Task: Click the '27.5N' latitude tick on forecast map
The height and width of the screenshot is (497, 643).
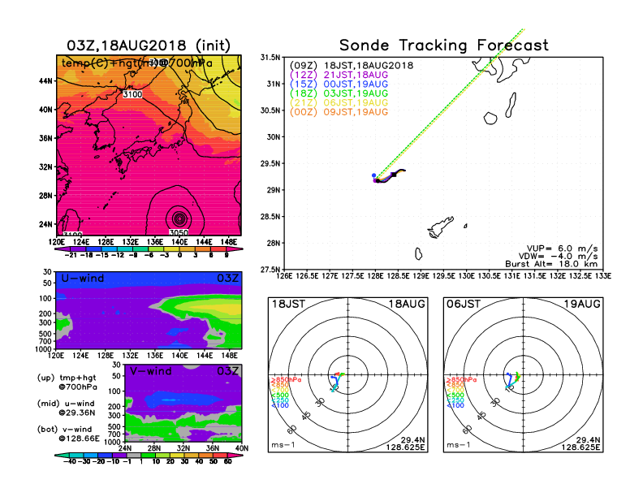Action: [270, 270]
